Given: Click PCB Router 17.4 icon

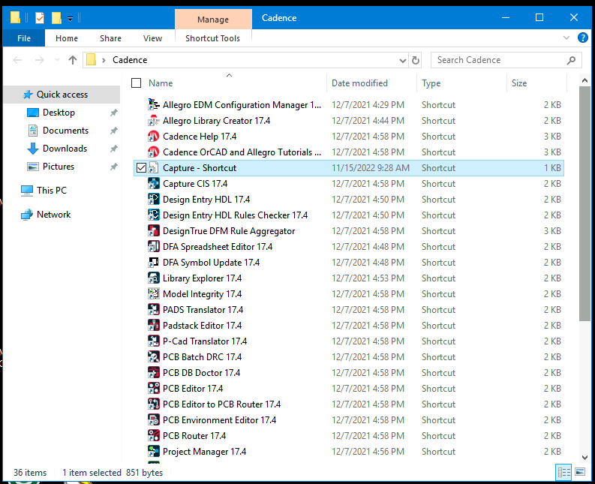Looking at the screenshot, I should tap(153, 436).
